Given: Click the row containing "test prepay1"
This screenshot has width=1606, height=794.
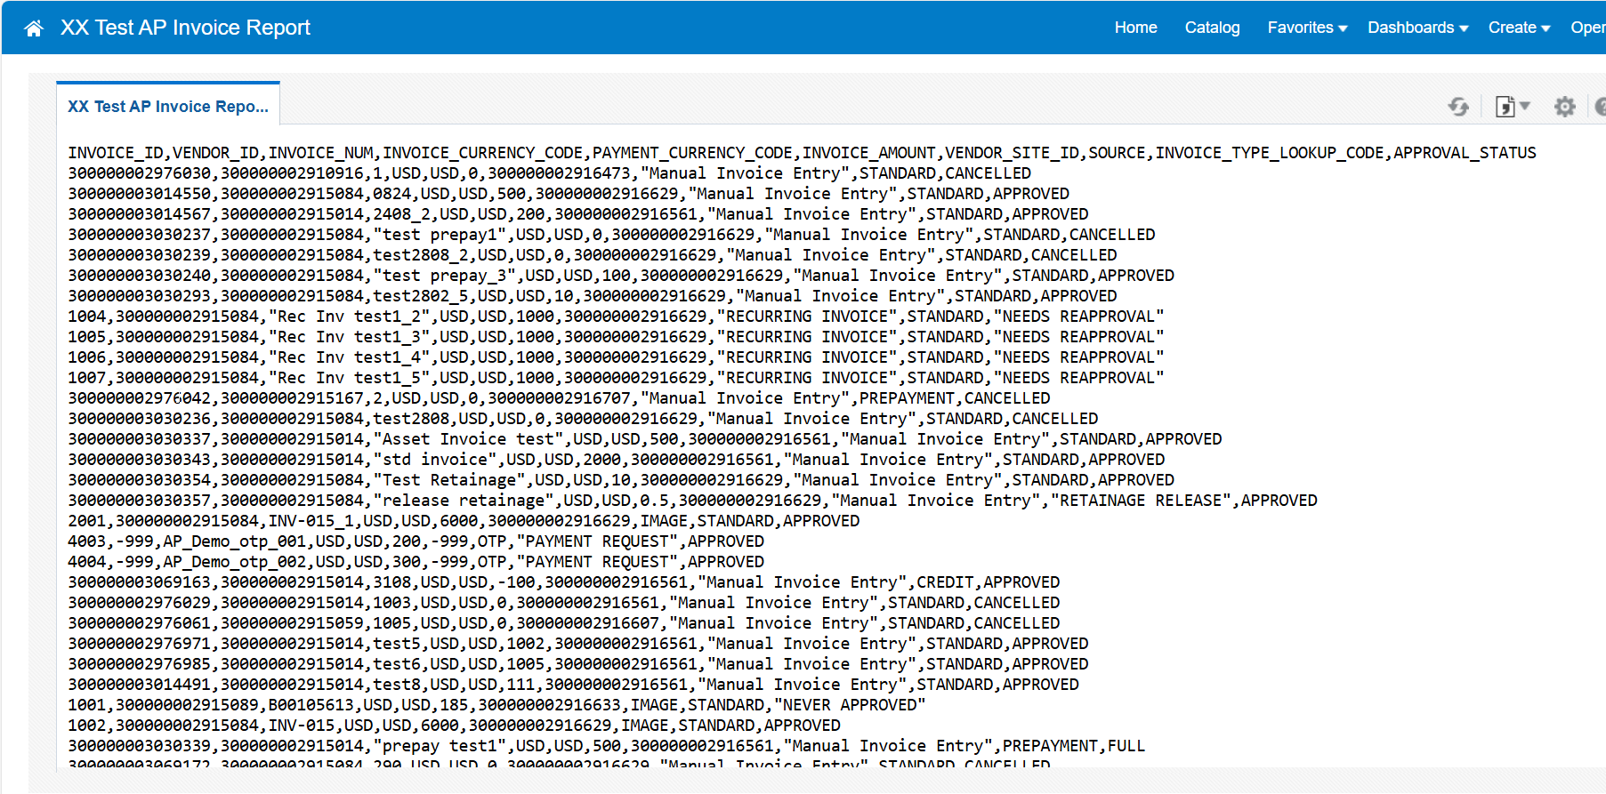Looking at the screenshot, I should tap(611, 235).
